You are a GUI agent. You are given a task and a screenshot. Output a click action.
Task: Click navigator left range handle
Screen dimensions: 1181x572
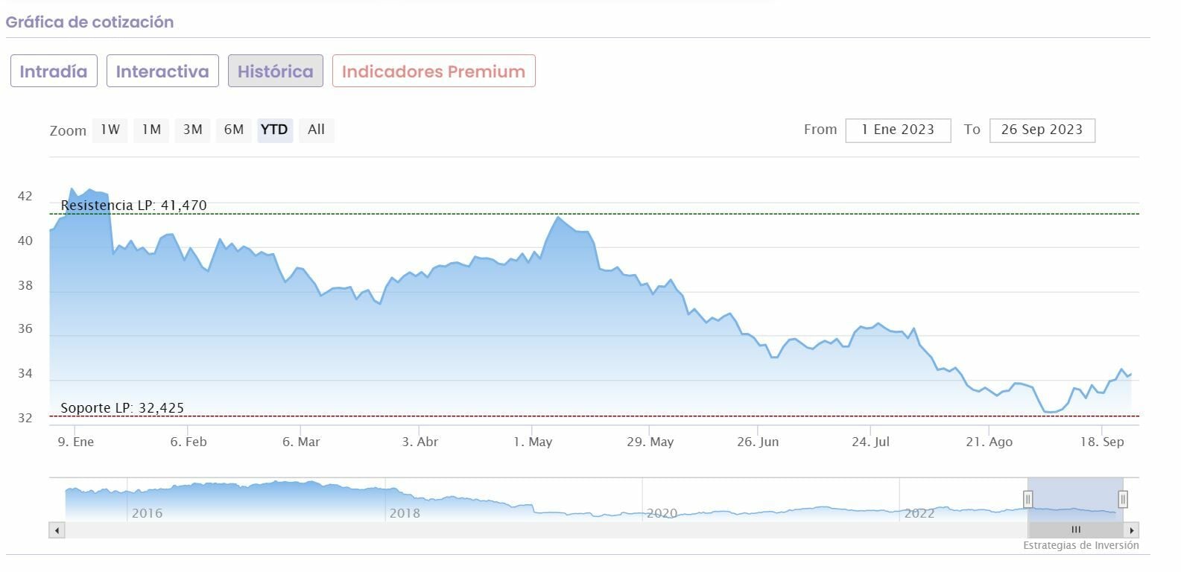pos(1028,499)
